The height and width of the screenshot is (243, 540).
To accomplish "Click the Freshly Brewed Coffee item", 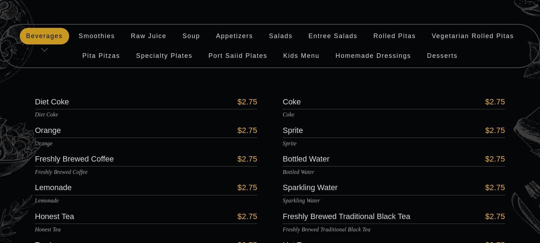I will point(74,159).
